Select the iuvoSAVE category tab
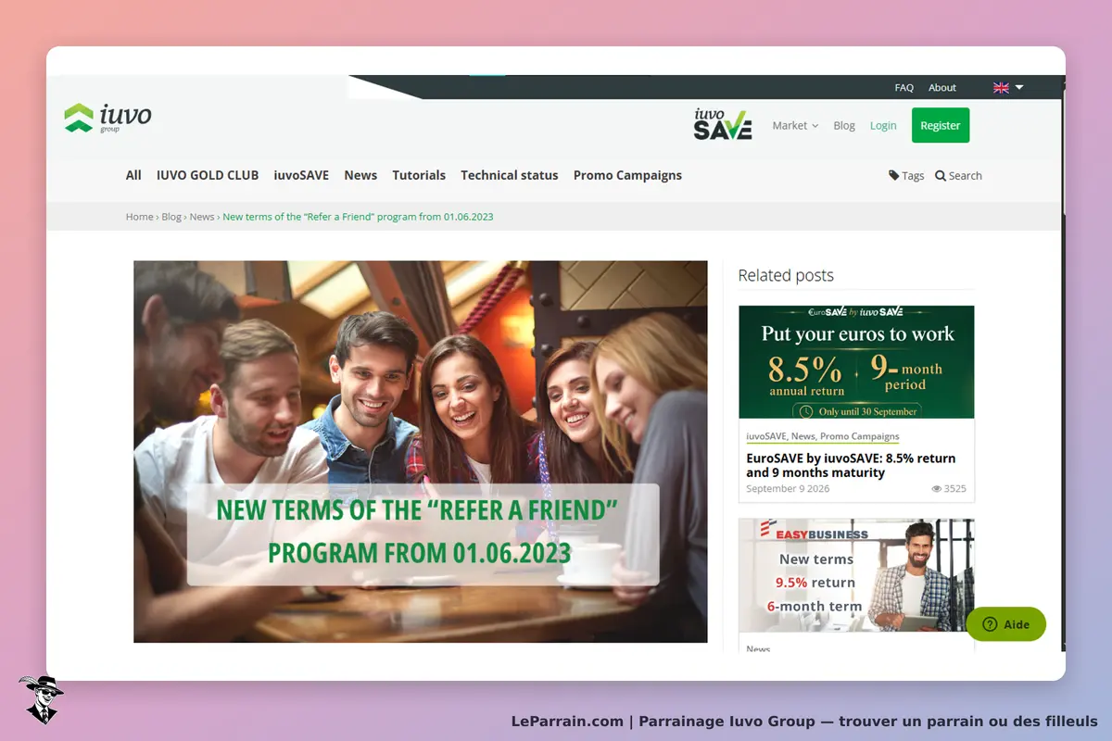The height and width of the screenshot is (741, 1112). (301, 175)
